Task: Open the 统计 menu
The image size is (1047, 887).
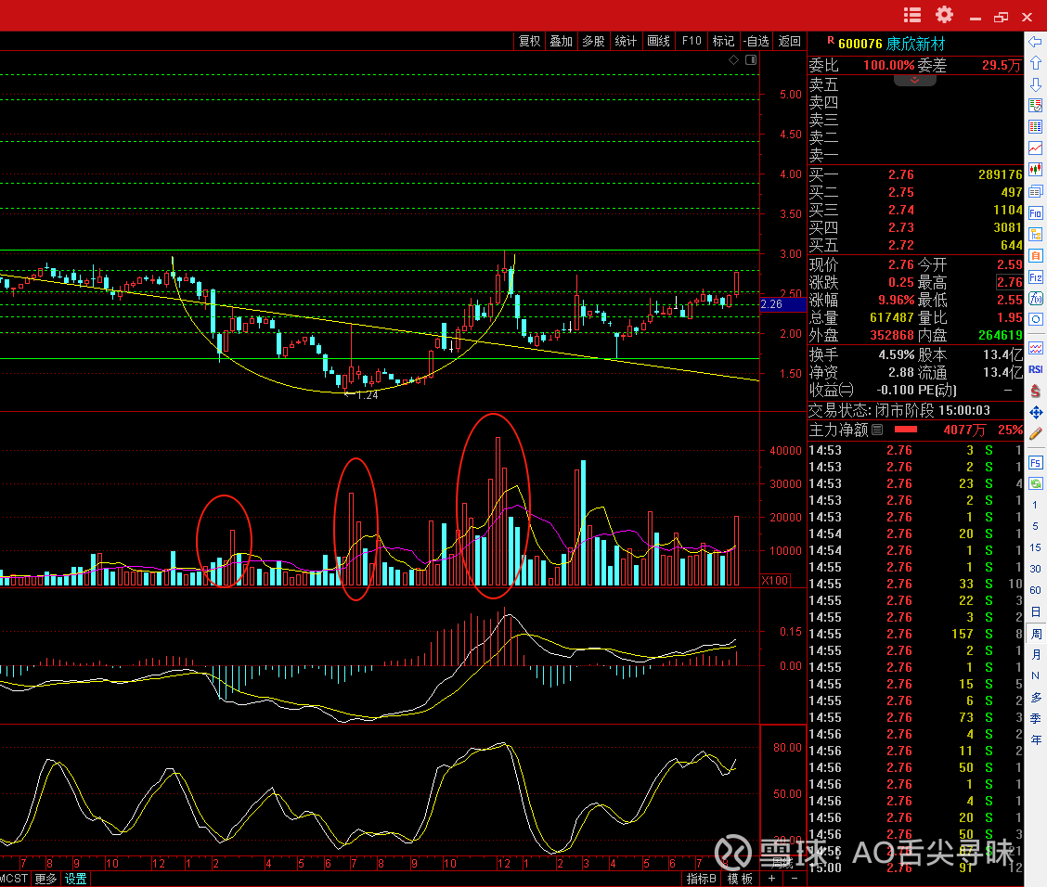Action: tap(625, 42)
